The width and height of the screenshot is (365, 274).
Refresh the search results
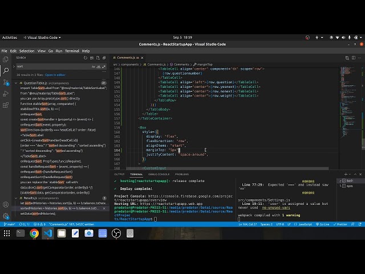(86, 58)
